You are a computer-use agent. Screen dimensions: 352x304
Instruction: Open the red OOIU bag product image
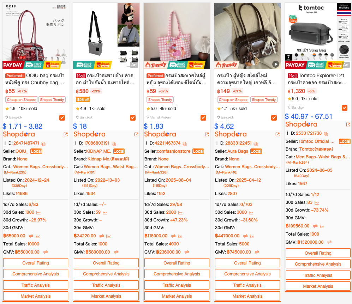pyautogui.click(x=35, y=36)
